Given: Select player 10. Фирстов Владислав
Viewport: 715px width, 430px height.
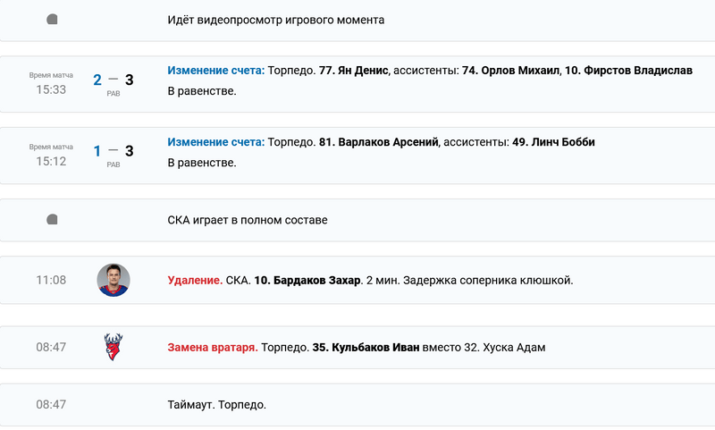Looking at the screenshot, I should 628,71.
